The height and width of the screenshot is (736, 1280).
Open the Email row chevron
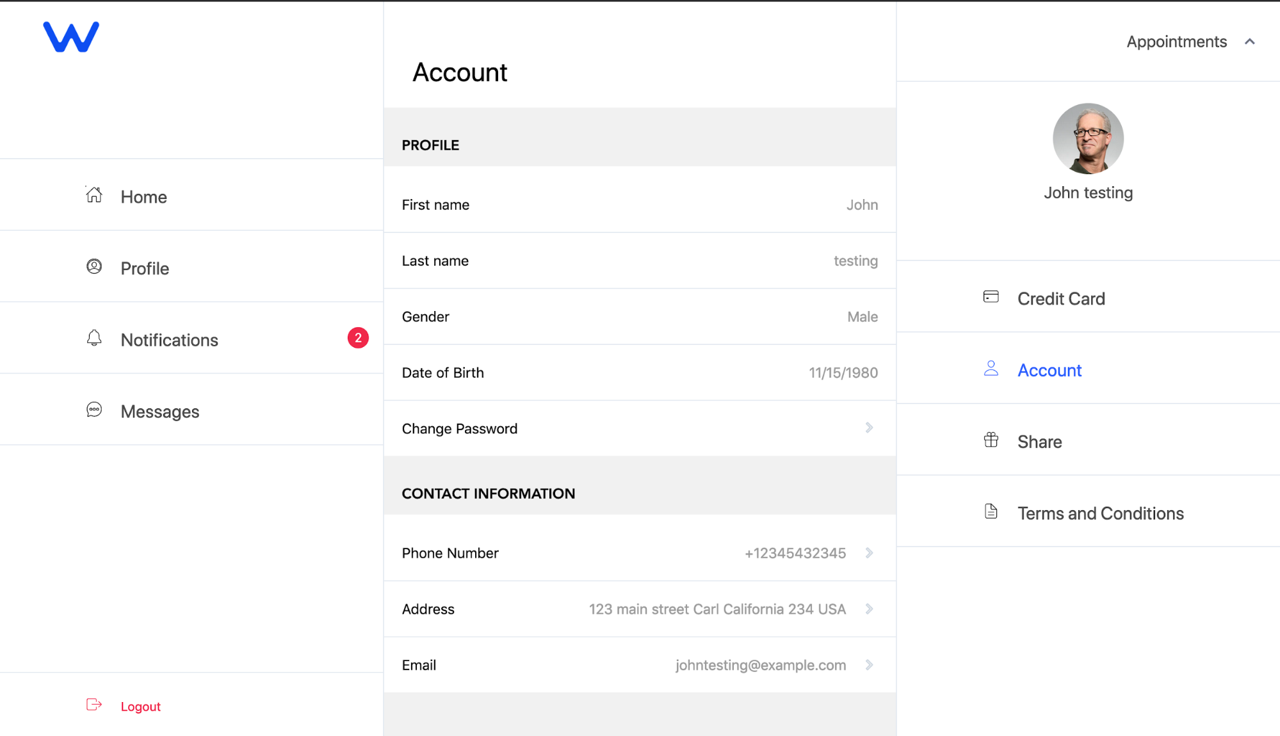[869, 665]
